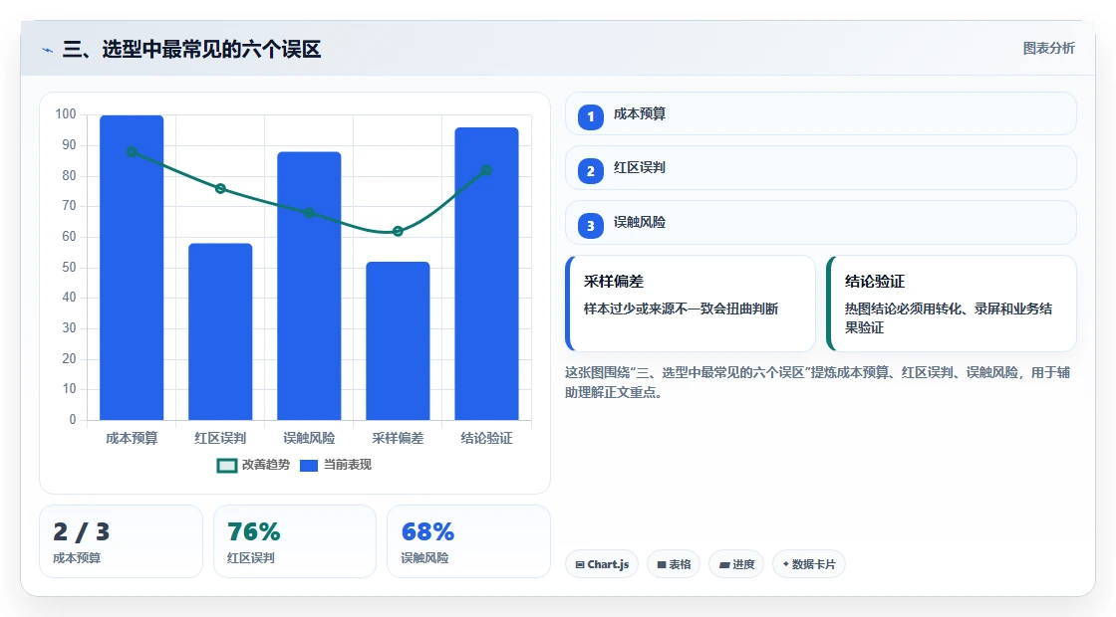The height and width of the screenshot is (617, 1116).
Task: Click the 68% 误触风险 stat card
Action: [469, 541]
